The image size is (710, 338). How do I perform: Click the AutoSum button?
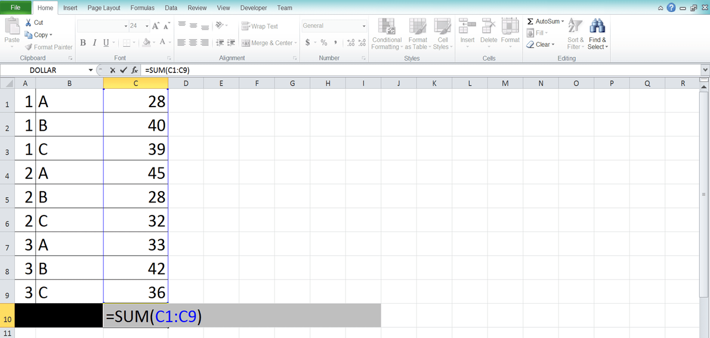click(546, 21)
